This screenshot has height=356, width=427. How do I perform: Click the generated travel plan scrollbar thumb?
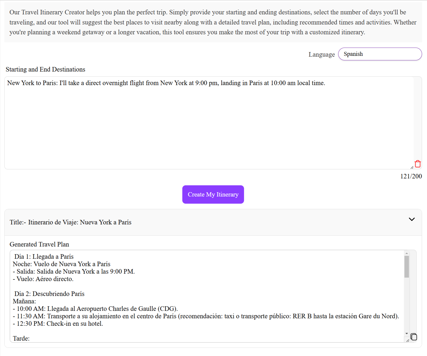coord(407,267)
